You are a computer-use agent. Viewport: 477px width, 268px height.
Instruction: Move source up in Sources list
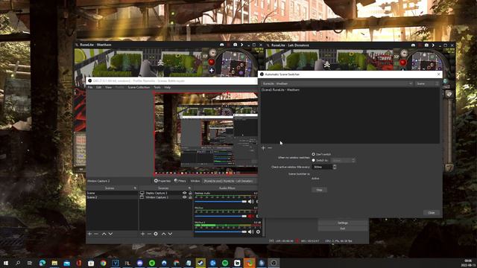tap(164, 234)
